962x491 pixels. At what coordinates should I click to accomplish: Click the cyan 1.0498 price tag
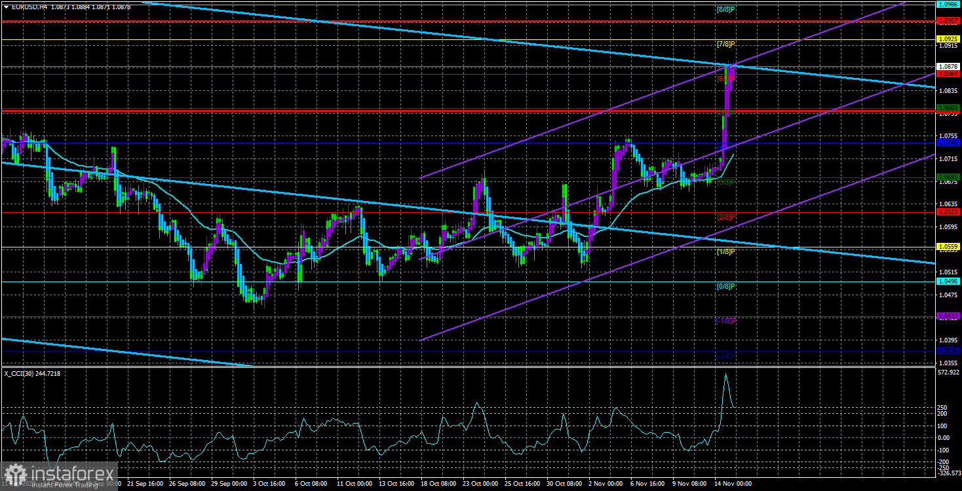pyautogui.click(x=949, y=282)
